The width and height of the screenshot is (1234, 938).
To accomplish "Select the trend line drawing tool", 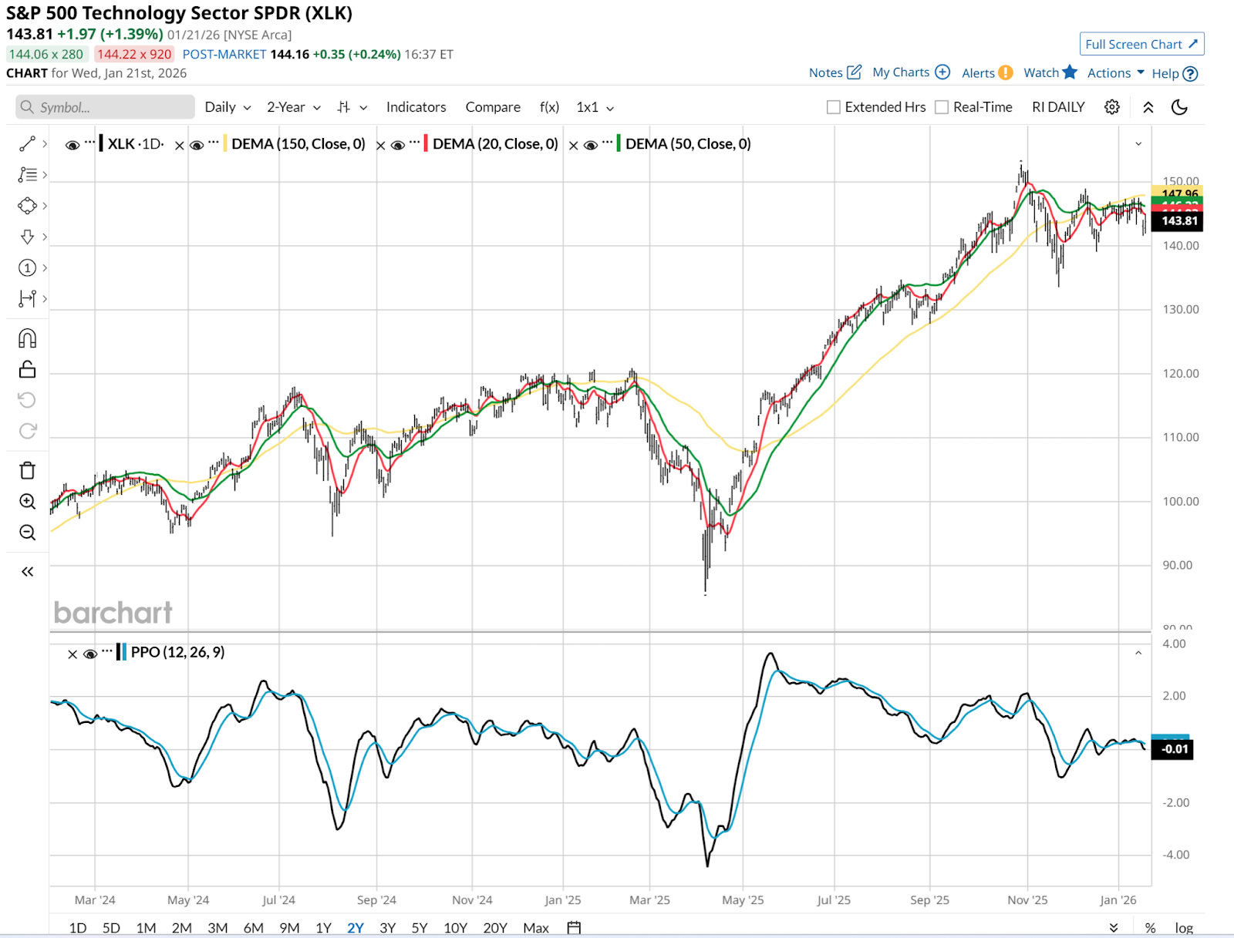I will 27,144.
